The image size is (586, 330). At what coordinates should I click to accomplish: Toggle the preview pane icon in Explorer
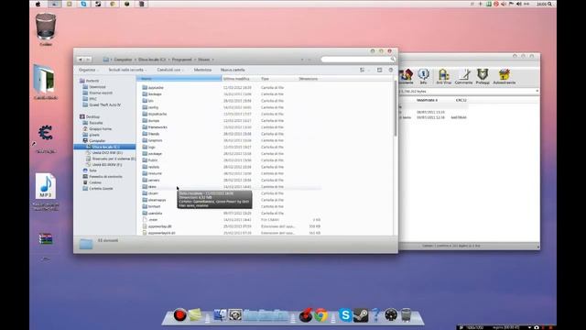point(379,70)
